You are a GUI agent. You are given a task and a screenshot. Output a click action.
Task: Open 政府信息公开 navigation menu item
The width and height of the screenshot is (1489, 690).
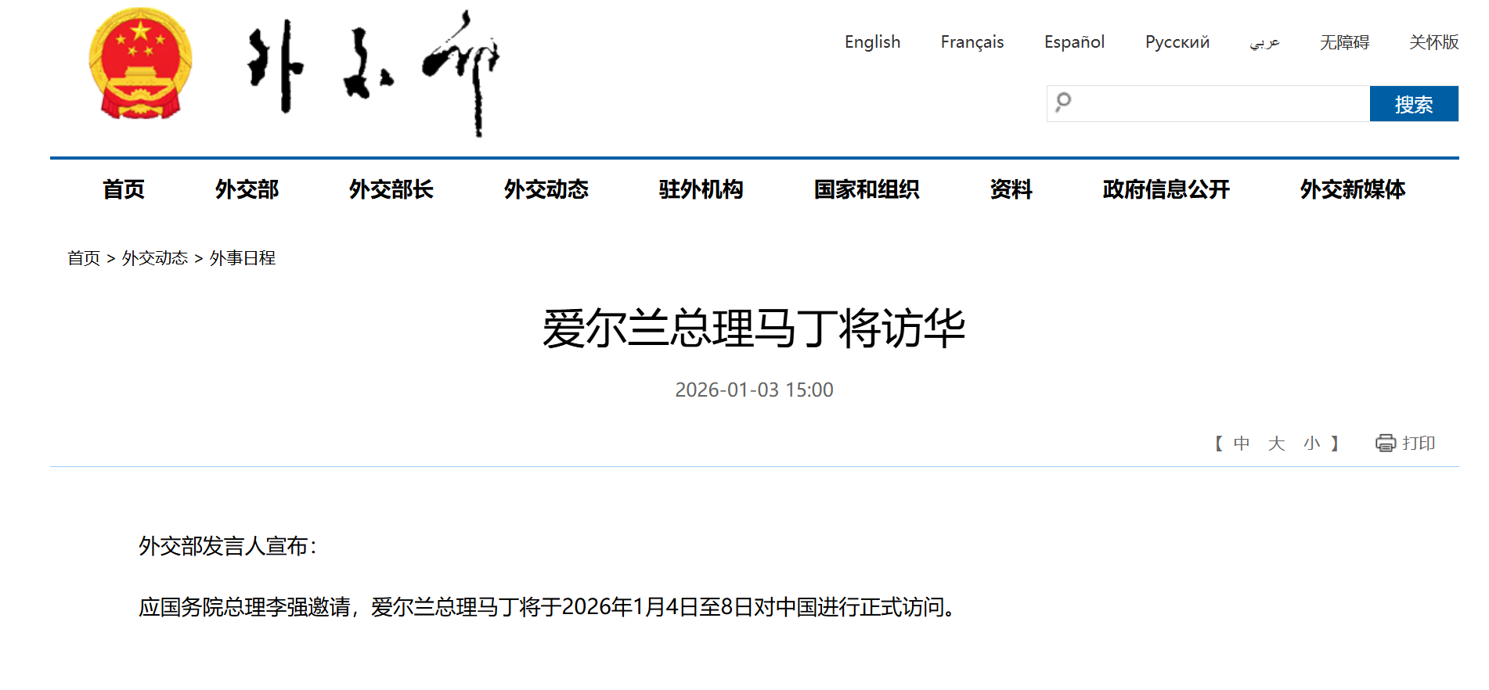[1166, 189]
